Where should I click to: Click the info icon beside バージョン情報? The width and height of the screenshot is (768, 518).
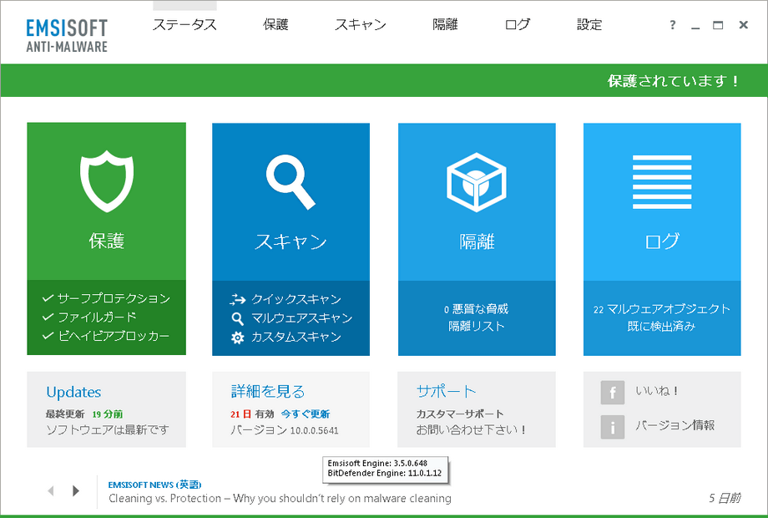612,427
